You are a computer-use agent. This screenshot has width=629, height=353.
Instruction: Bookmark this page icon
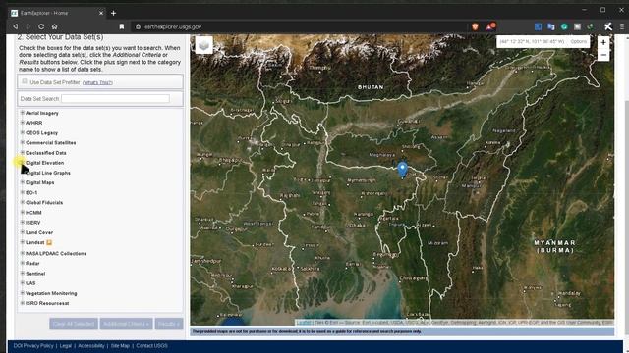pos(122,26)
